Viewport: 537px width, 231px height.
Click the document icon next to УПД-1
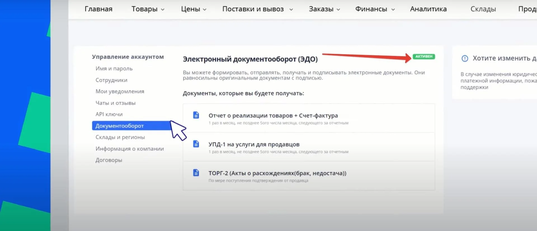pos(196,144)
